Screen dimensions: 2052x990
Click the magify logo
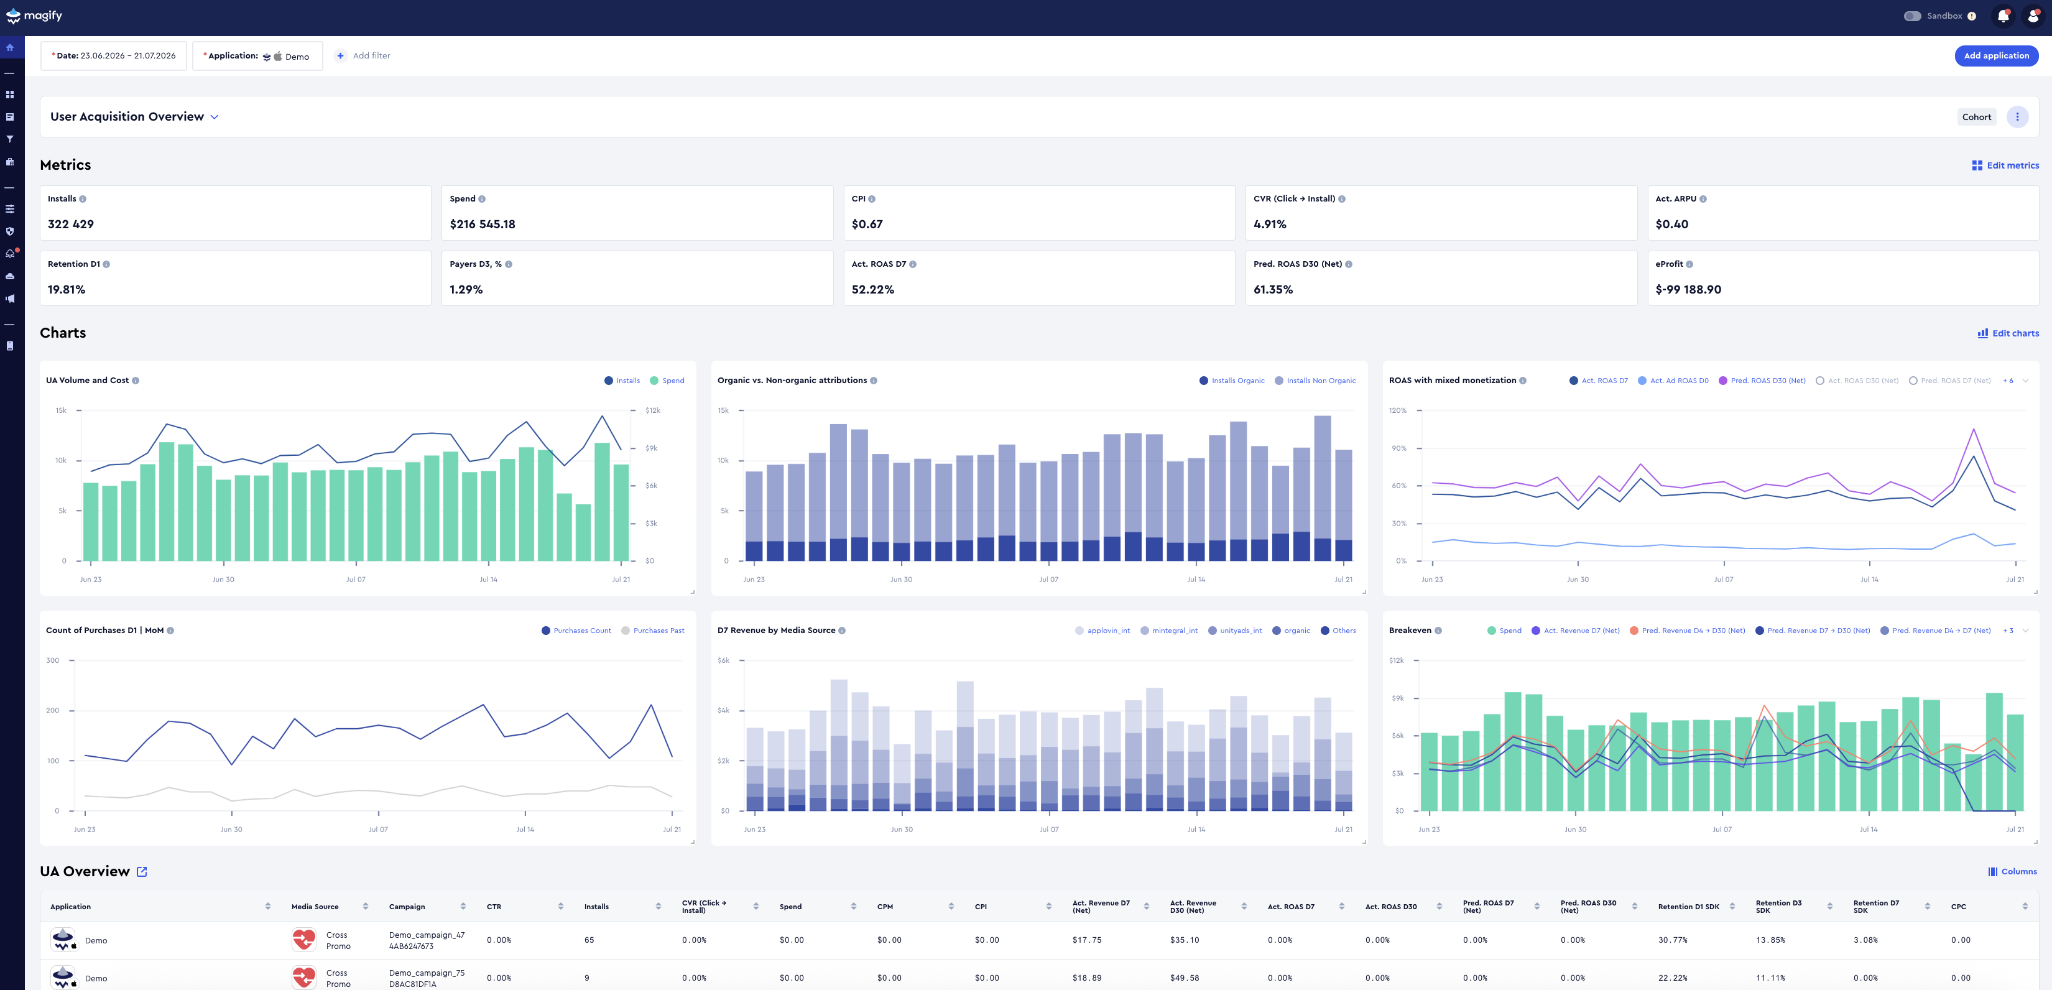point(34,16)
